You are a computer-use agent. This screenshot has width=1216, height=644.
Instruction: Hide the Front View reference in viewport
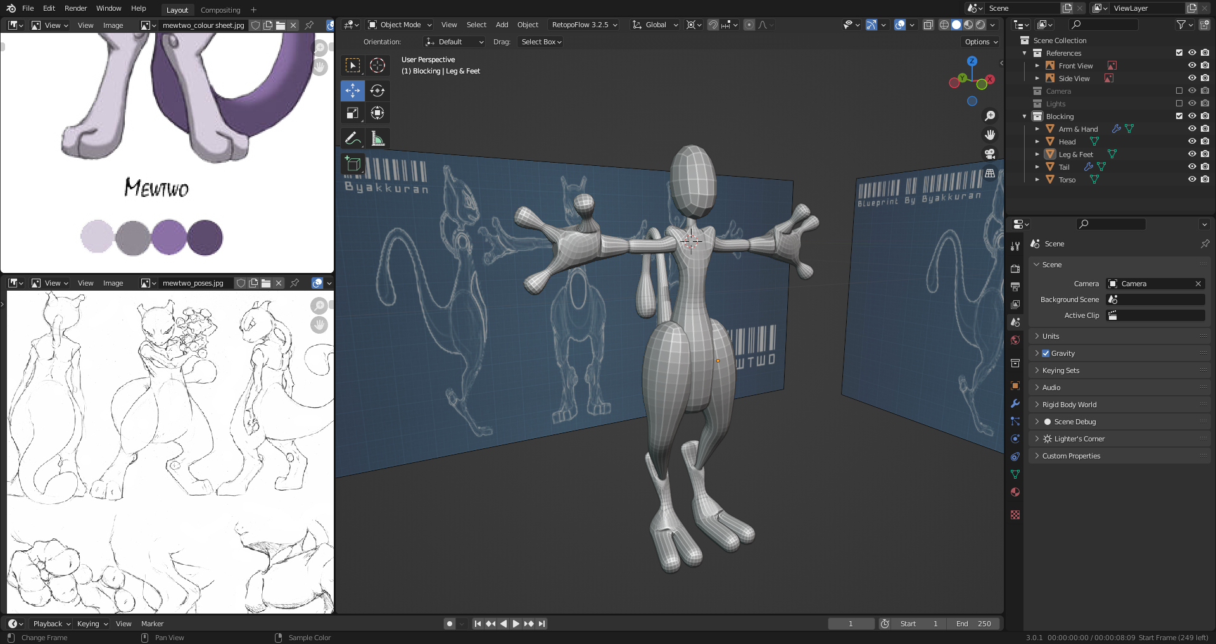pos(1192,65)
